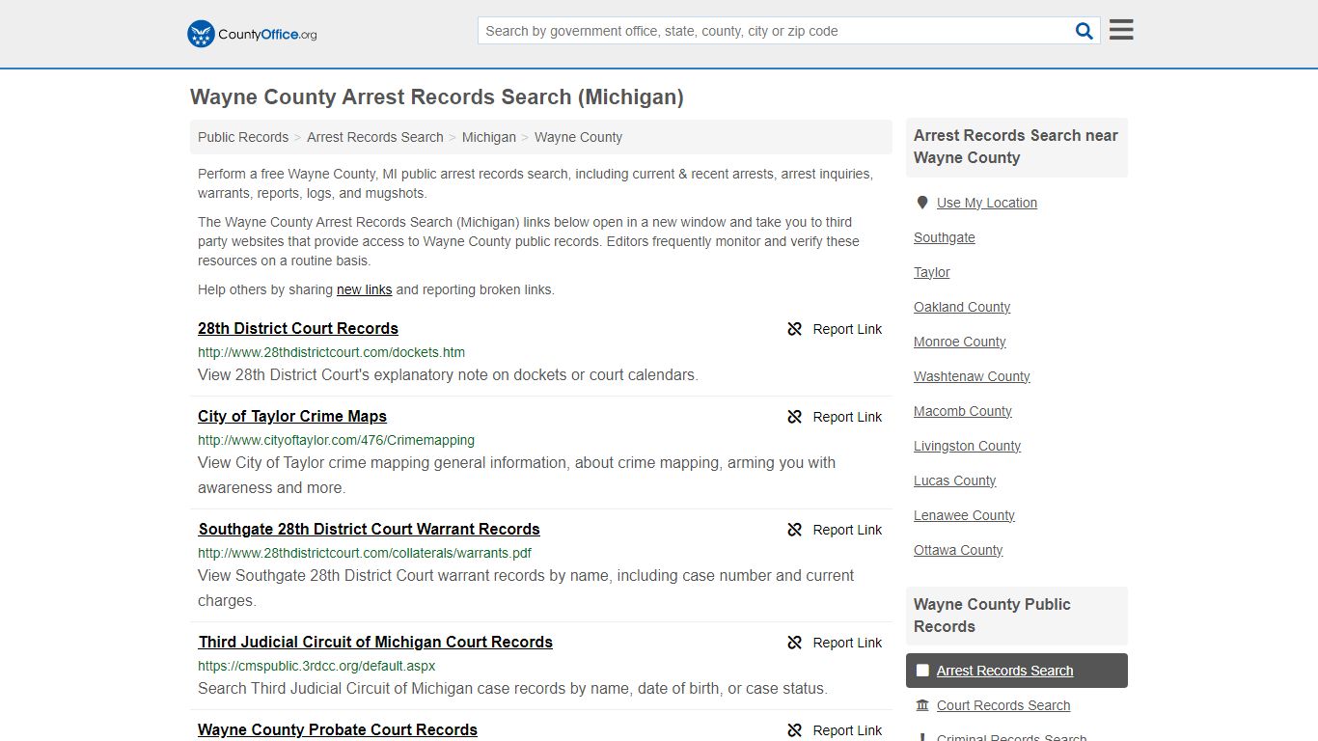Select Southgate nearby location
Viewport: 1318px width, 741px height.
coord(945,237)
